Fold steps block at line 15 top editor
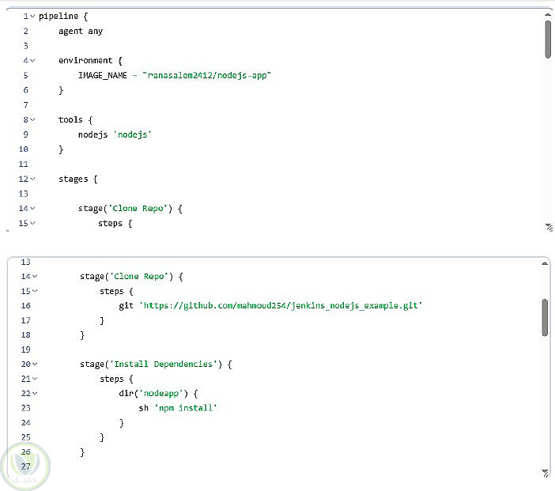The width and height of the screenshot is (555, 491). [32, 224]
